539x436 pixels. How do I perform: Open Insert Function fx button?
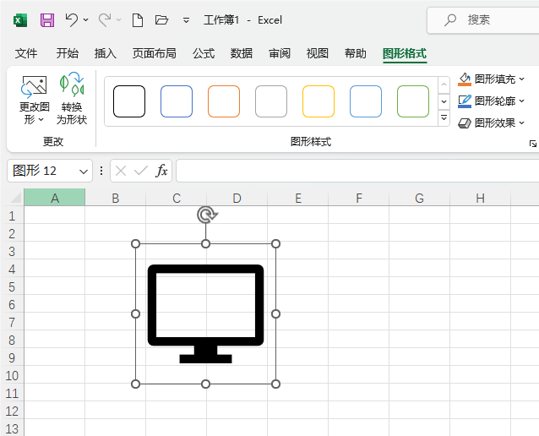click(x=161, y=171)
